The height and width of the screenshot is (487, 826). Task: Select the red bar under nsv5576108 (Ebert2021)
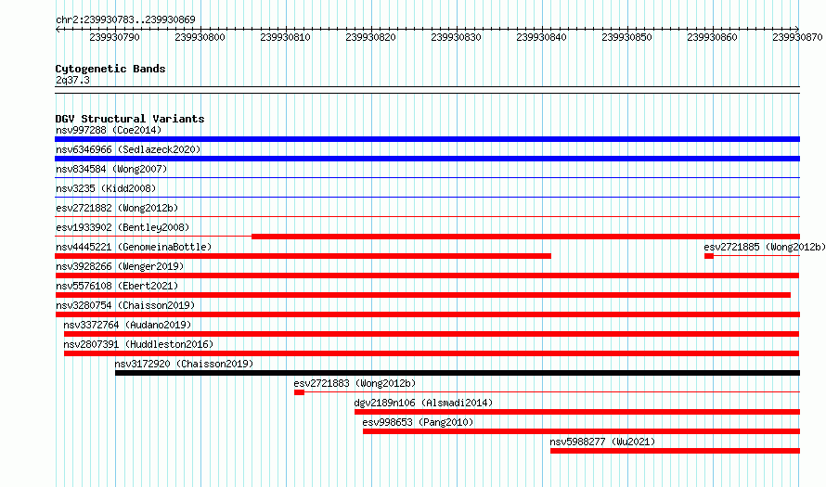[422, 295]
